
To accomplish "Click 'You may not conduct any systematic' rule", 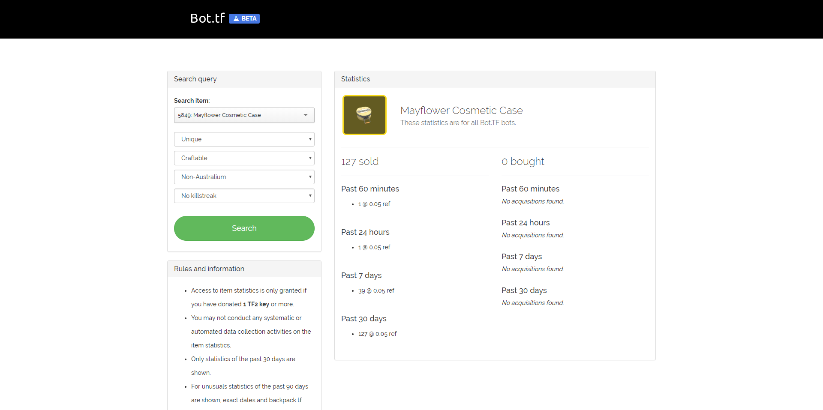I will 251,332.
